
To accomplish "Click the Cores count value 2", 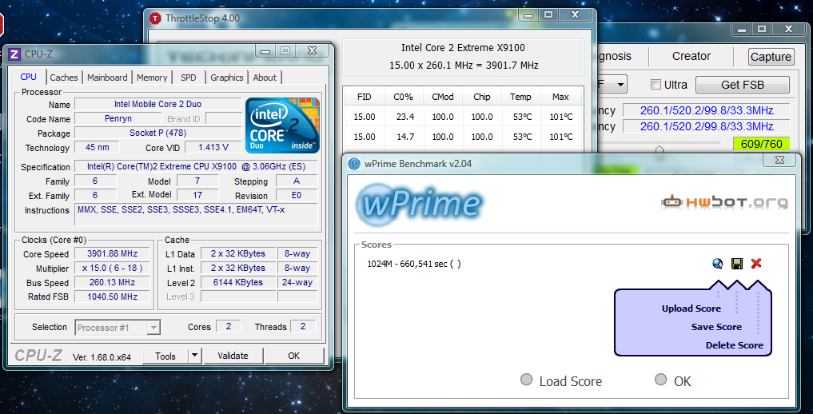I will (x=229, y=326).
